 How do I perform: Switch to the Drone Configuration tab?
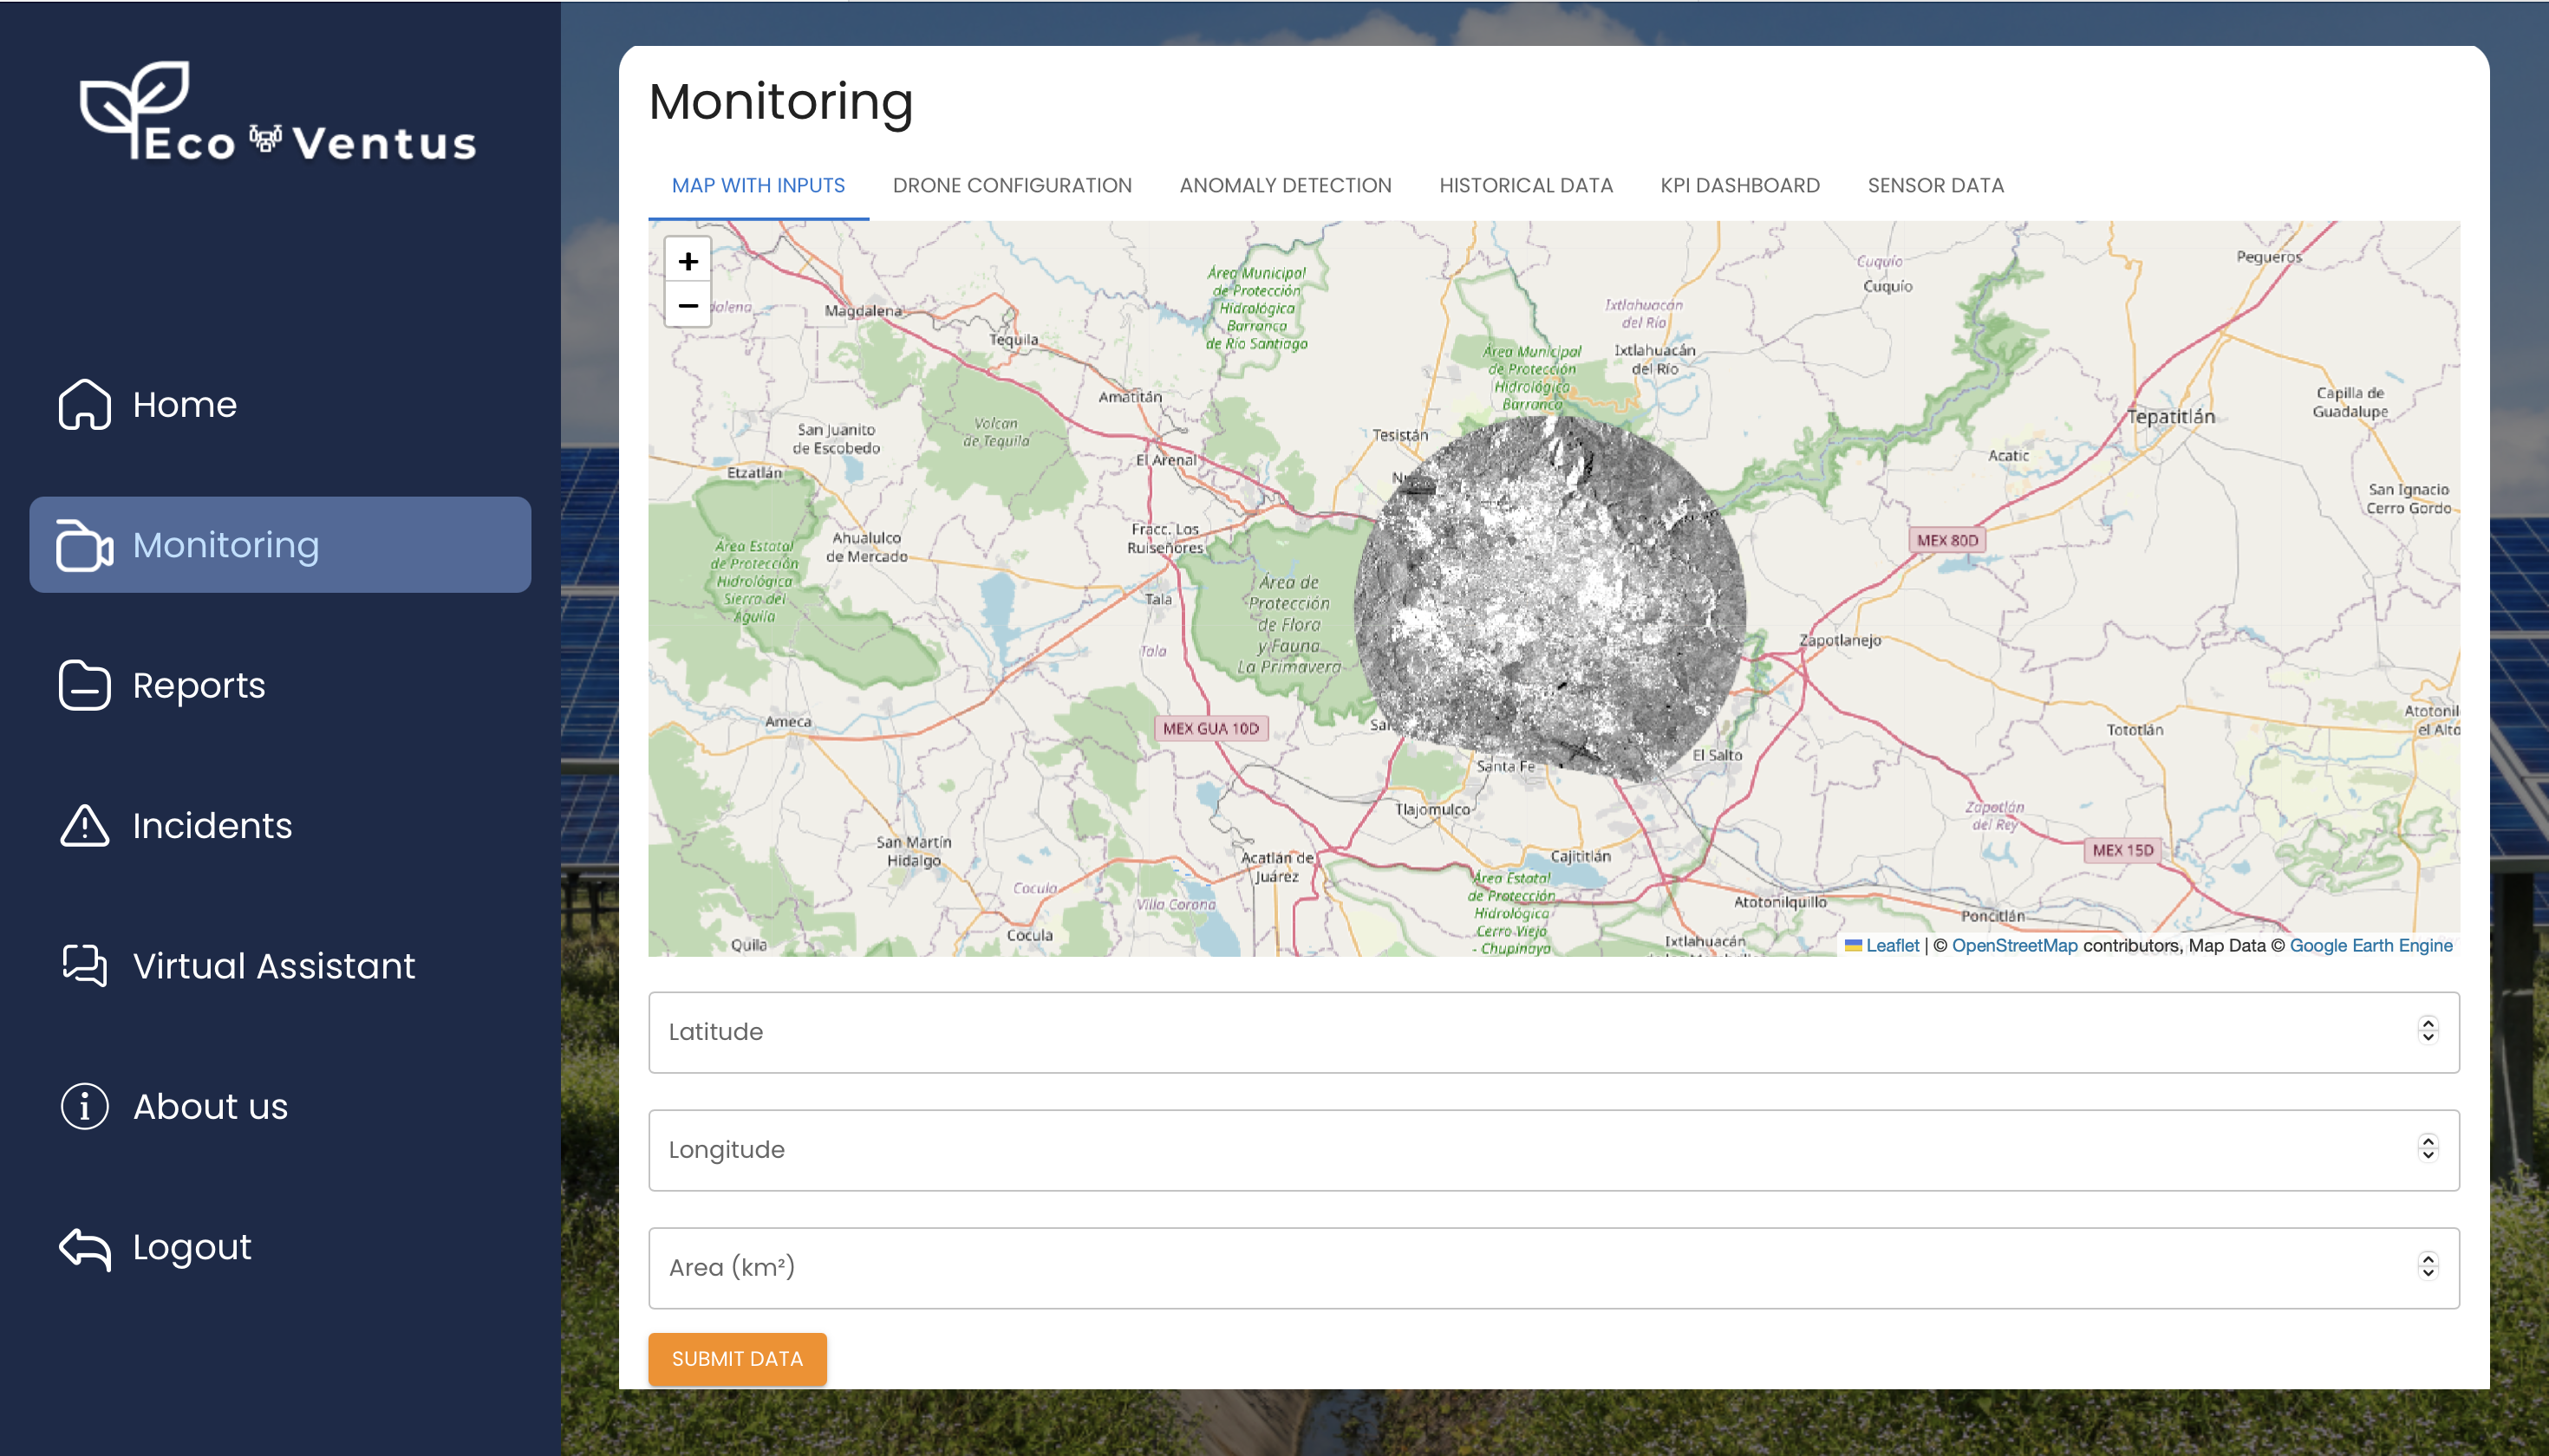coord(1013,185)
